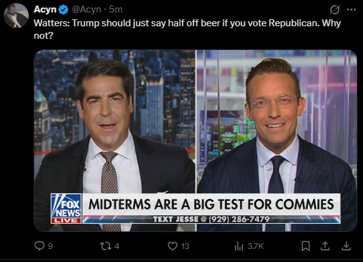Click the like count 13
The height and width of the screenshot is (262, 363).
(185, 246)
